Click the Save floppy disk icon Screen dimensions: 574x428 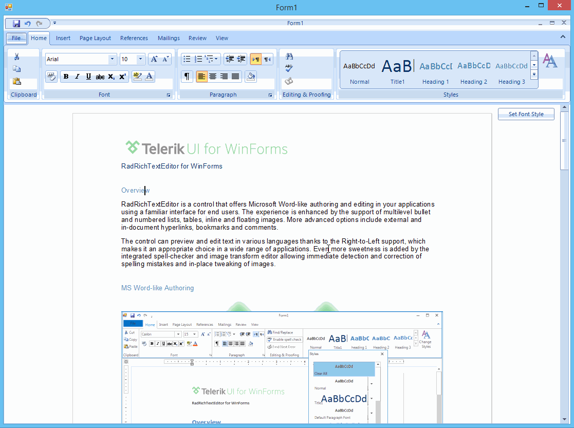click(x=16, y=24)
